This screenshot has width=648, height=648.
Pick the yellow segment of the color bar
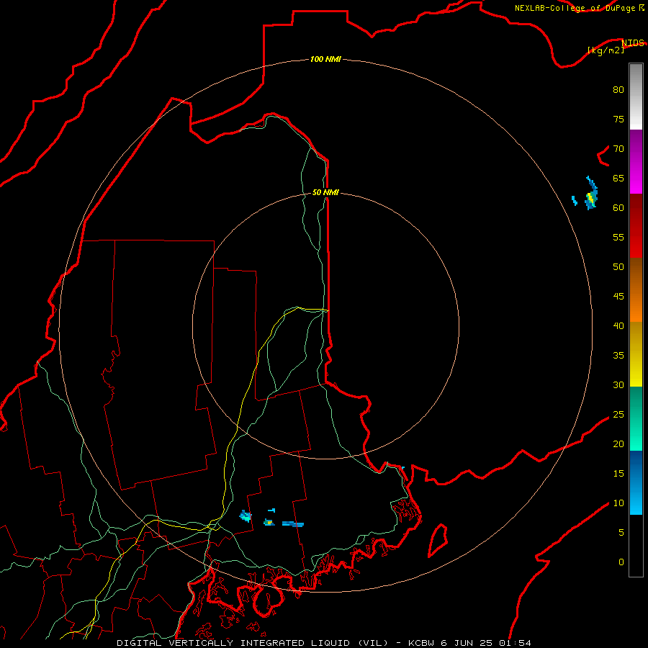click(x=636, y=354)
